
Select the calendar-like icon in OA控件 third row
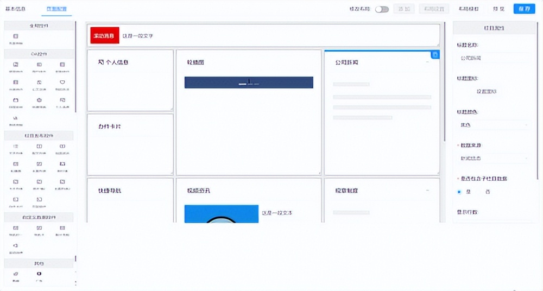click(16, 100)
